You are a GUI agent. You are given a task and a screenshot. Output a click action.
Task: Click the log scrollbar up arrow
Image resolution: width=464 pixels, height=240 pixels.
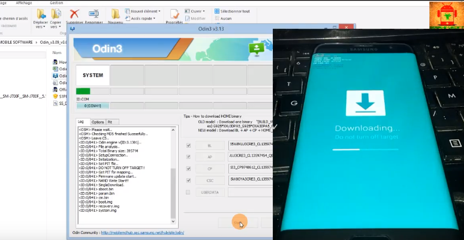(173, 130)
